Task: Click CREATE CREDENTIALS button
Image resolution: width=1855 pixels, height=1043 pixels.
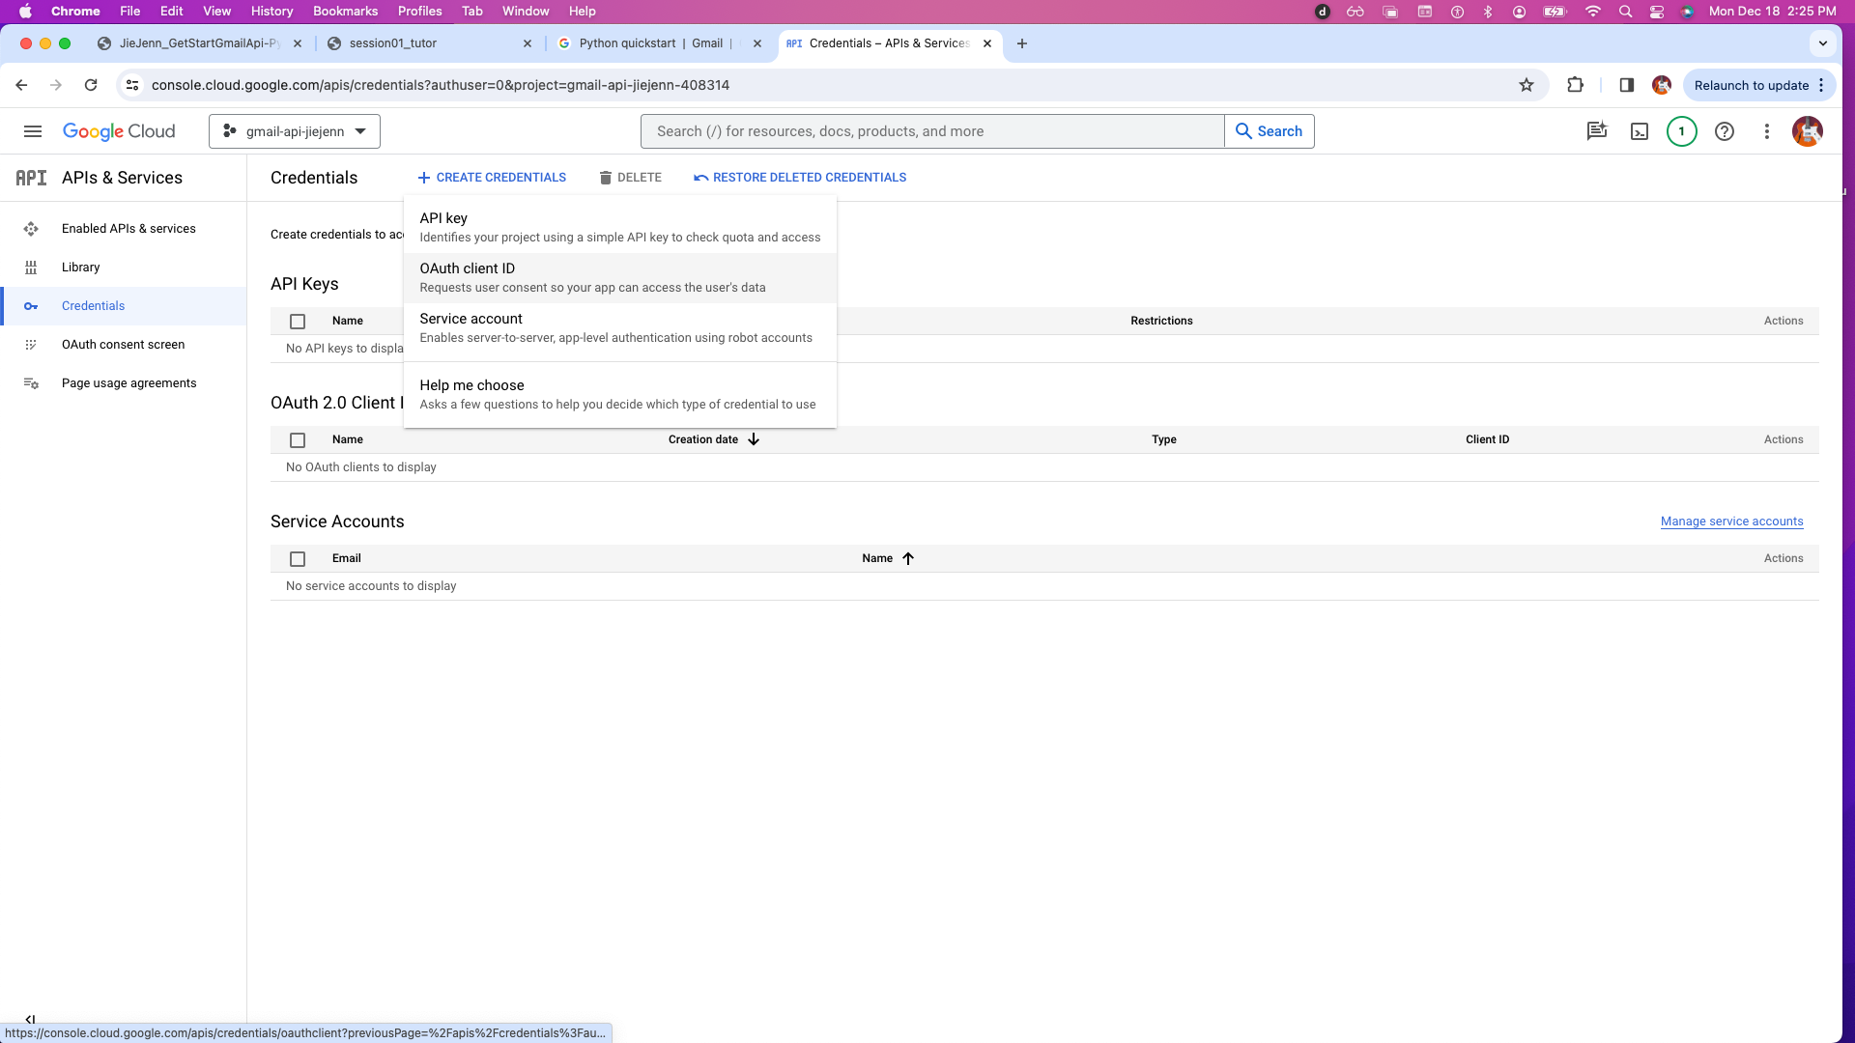Action: [492, 178]
